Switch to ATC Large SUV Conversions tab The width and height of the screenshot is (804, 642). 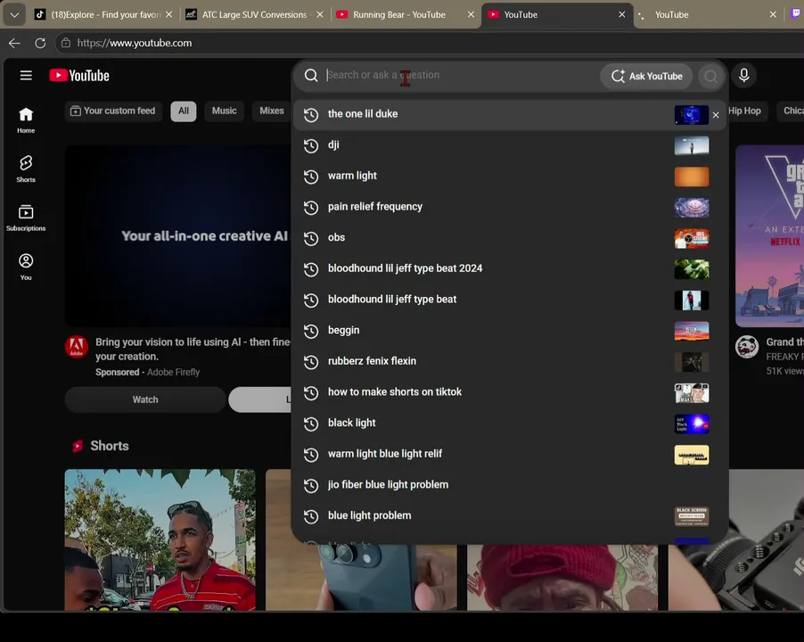254,14
